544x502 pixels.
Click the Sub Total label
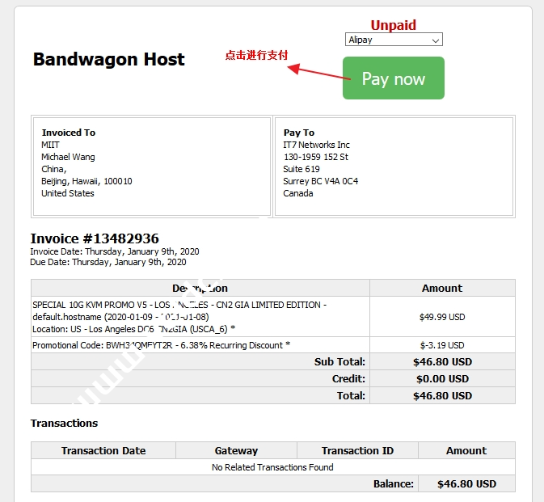[x=339, y=361]
